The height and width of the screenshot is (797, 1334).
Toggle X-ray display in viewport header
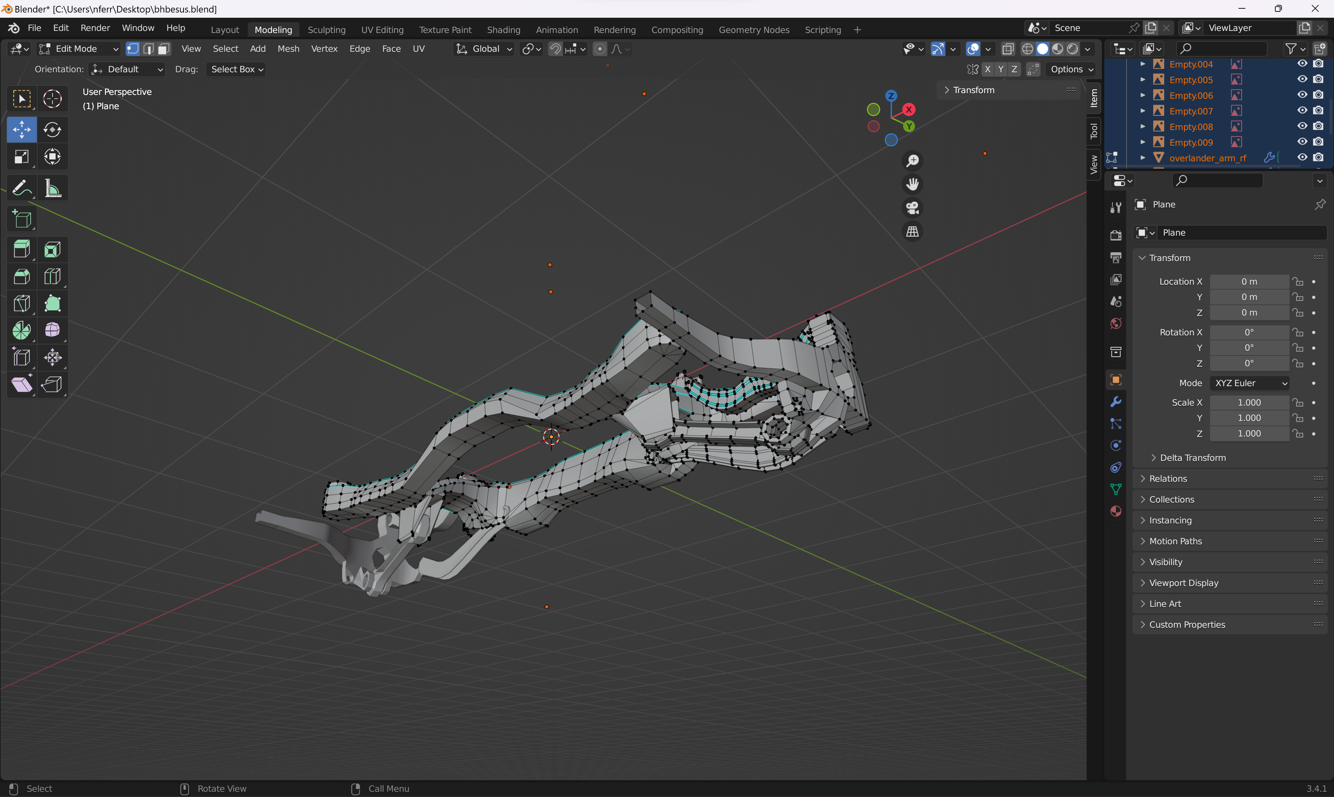point(1008,49)
